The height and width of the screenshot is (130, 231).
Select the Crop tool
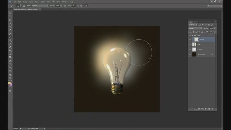pos(10,27)
